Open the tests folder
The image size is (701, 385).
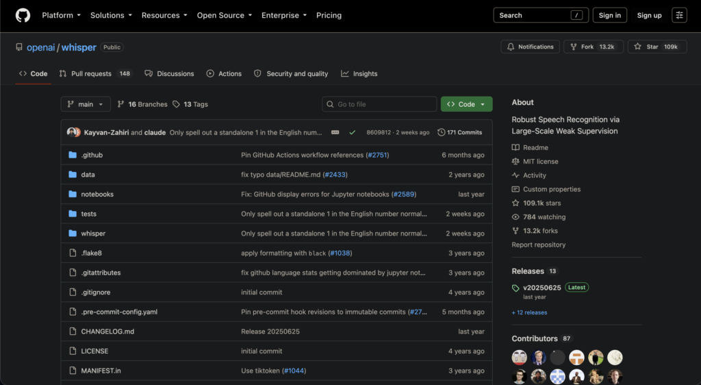pyautogui.click(x=88, y=214)
